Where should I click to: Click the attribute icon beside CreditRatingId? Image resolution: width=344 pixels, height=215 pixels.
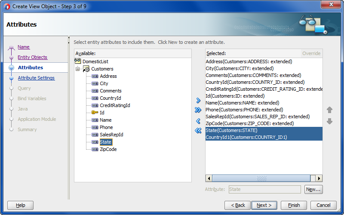click(x=95, y=105)
